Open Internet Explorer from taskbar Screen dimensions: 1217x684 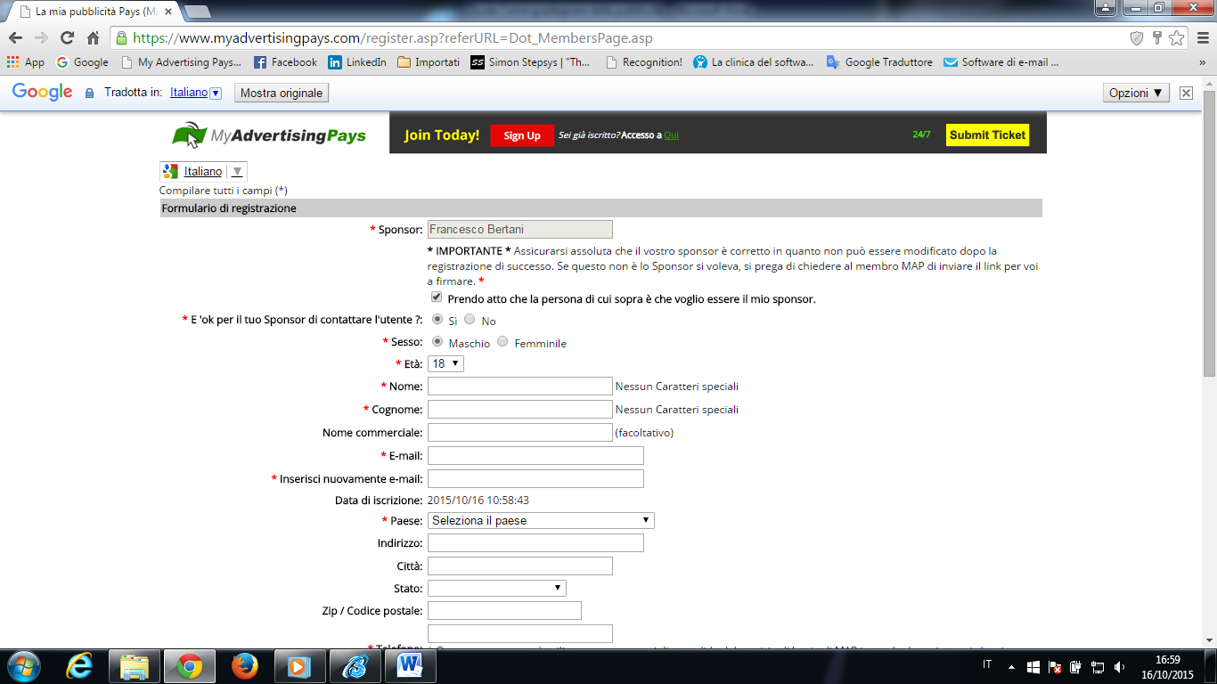tap(80, 666)
